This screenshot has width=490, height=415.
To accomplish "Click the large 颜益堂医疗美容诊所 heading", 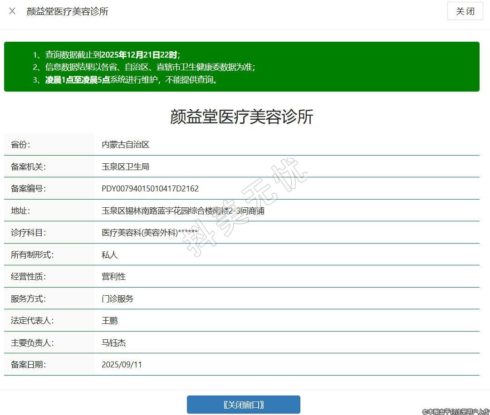I will (x=241, y=117).
